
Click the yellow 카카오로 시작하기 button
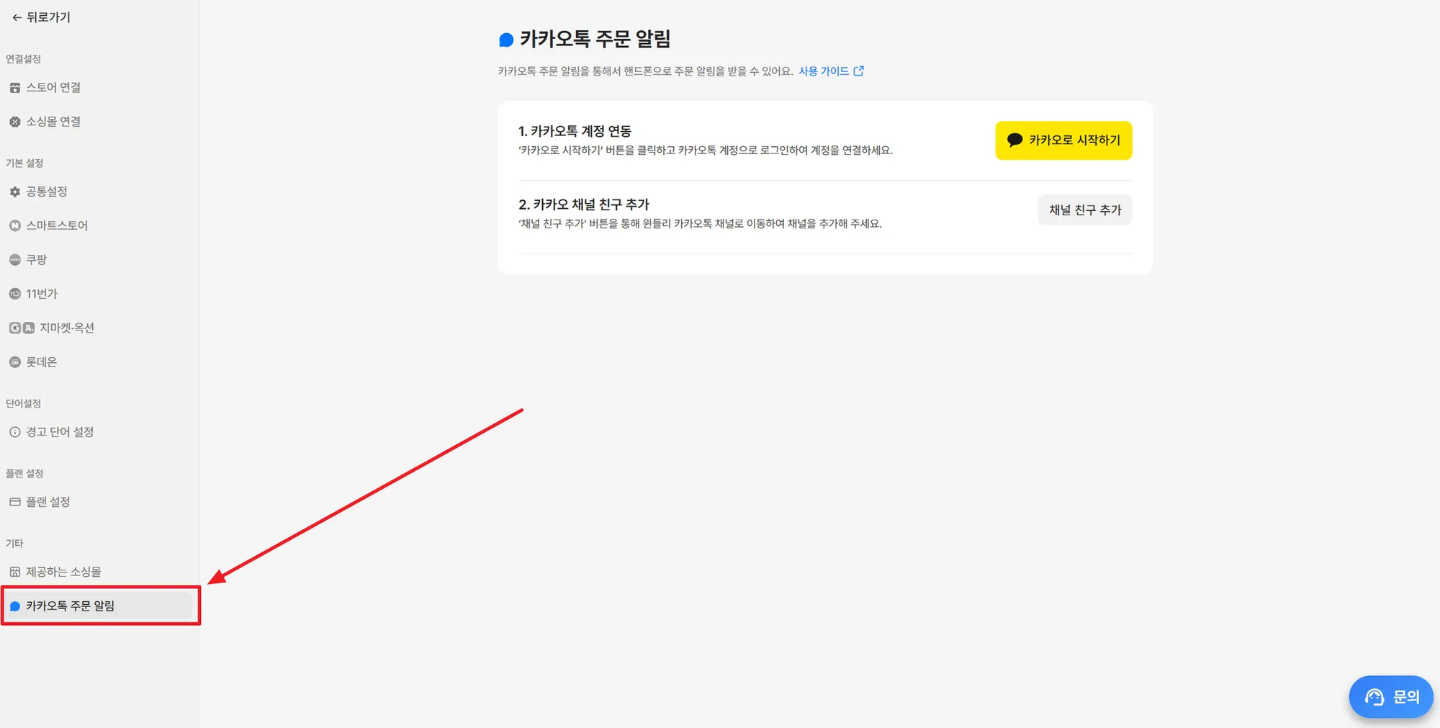click(1063, 140)
